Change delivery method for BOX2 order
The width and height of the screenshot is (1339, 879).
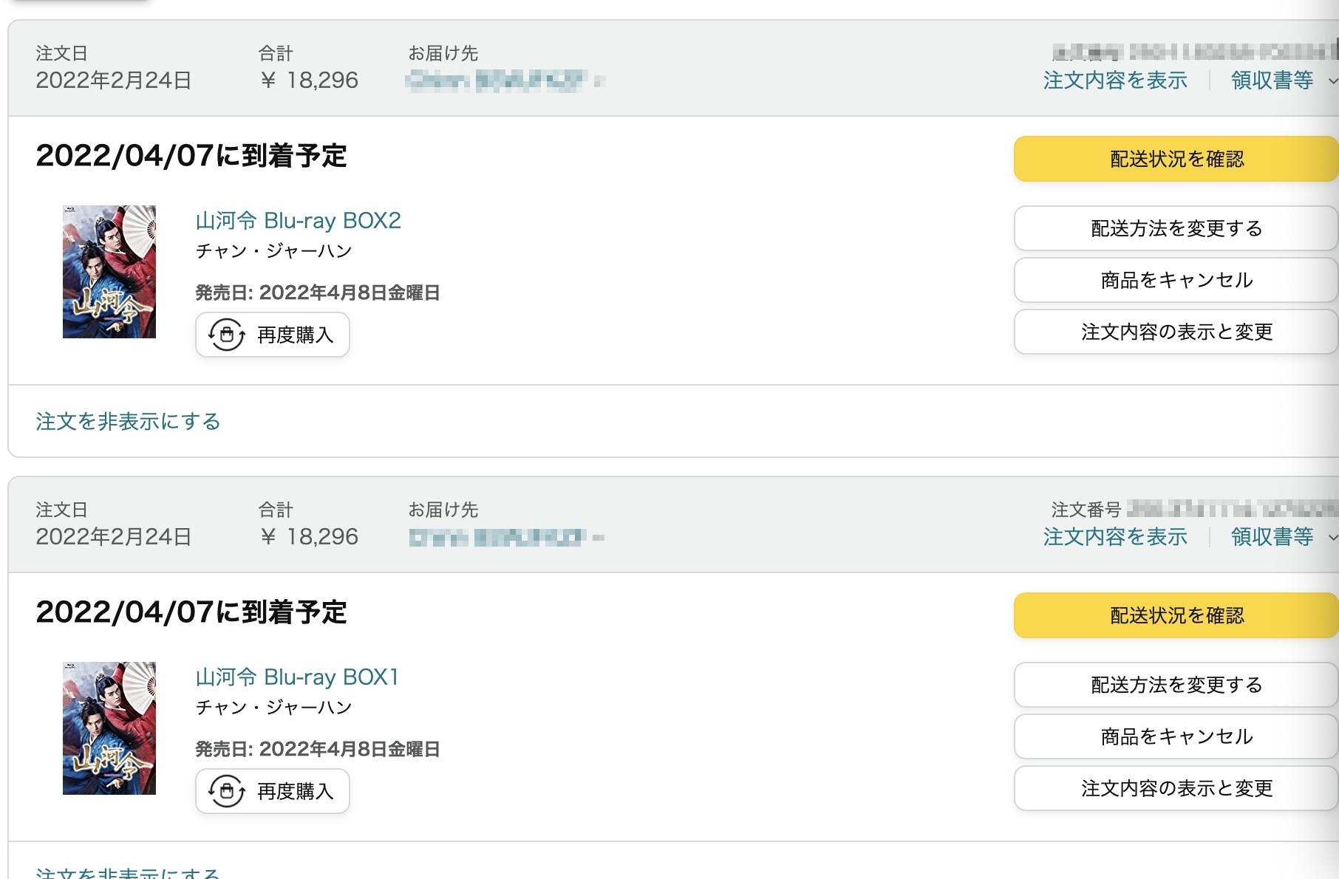(1176, 228)
